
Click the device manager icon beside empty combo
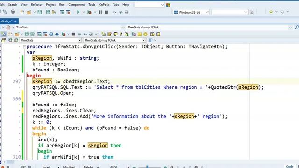pyautogui.click(x=252, y=12)
